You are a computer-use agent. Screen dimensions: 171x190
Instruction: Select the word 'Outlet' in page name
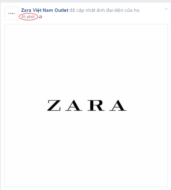pos(61,10)
